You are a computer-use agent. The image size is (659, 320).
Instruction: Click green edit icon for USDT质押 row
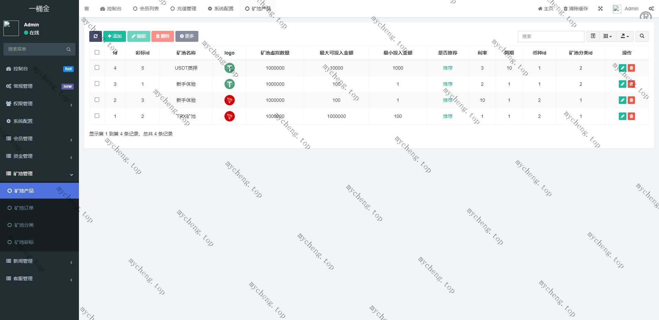622,68
